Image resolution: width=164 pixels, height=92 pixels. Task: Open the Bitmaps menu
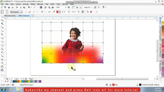point(40,4)
